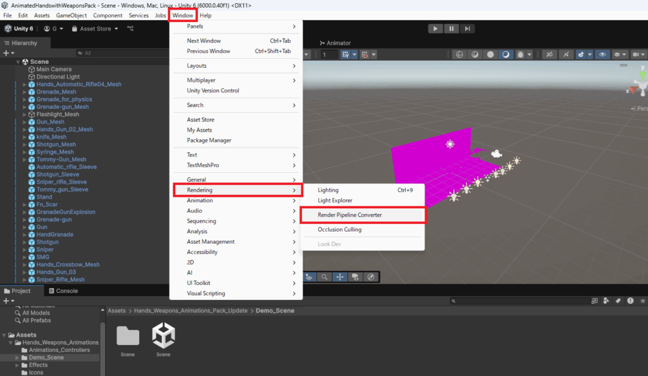Click Hands_Weapons_Animations_Pack_Update in the breadcrumb
648x376 pixels.
[190, 311]
